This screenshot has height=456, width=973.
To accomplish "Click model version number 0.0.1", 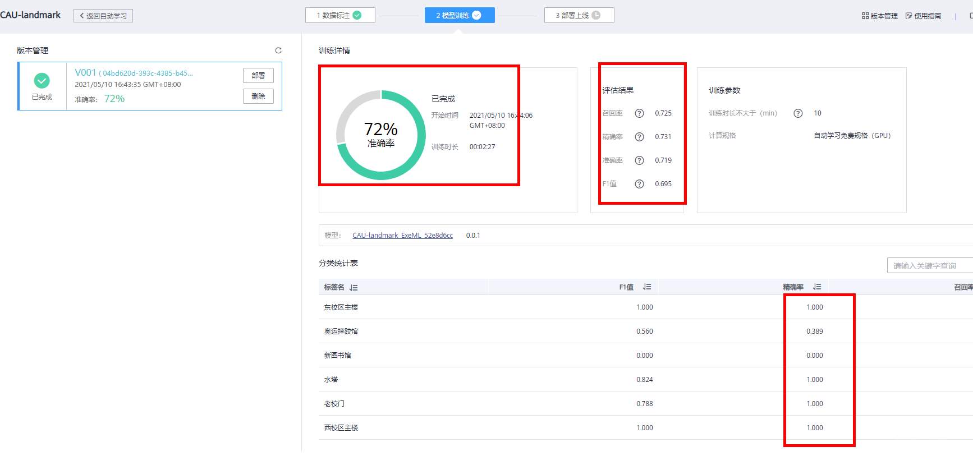I will pos(473,236).
